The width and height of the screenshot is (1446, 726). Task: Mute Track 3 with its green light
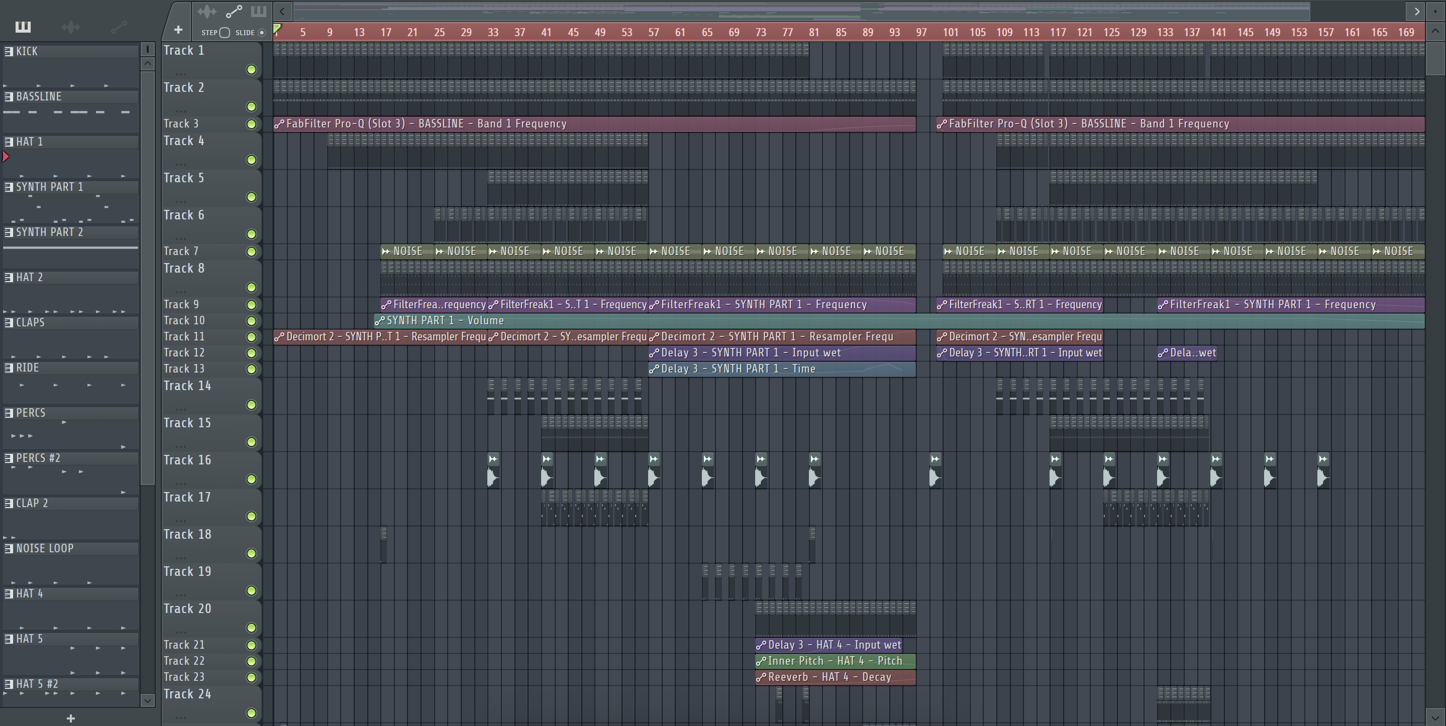pyautogui.click(x=252, y=124)
